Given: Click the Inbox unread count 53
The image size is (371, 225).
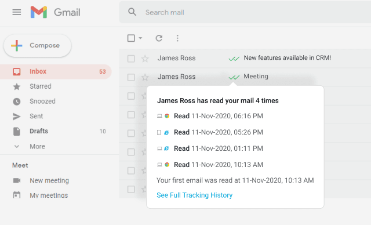Looking at the screenshot, I should [x=103, y=71].
